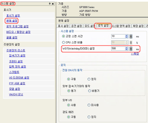Open the 글꼴 설정 link
The image size is (148, 123).
12,38
